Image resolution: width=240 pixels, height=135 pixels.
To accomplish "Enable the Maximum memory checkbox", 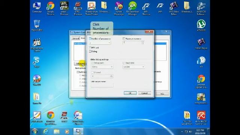I will (124, 39).
